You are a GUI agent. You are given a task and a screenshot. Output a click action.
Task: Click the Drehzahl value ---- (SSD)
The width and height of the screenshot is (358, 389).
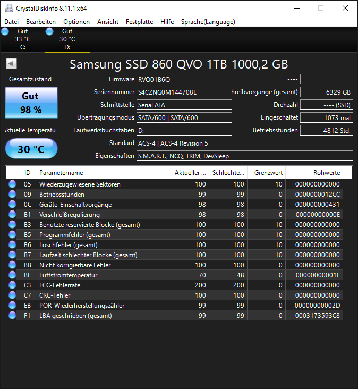tap(327, 105)
